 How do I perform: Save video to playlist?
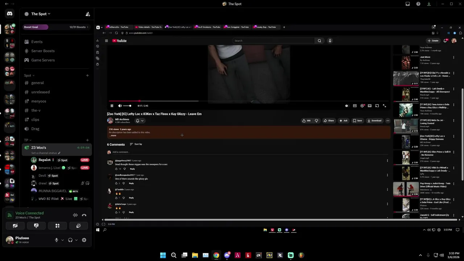357,121
